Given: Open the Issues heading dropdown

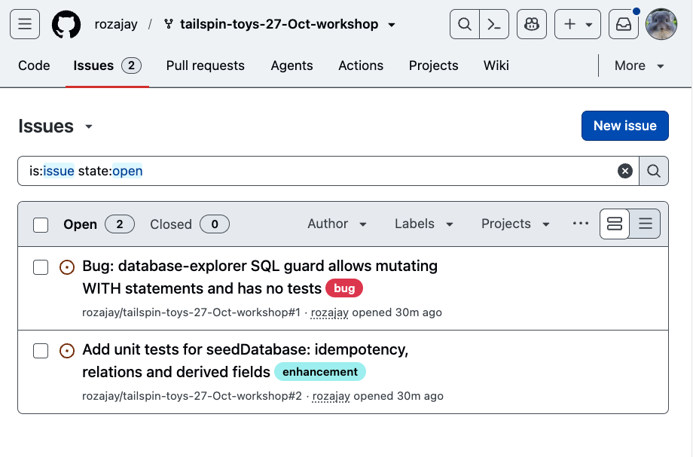Looking at the screenshot, I should point(89,126).
